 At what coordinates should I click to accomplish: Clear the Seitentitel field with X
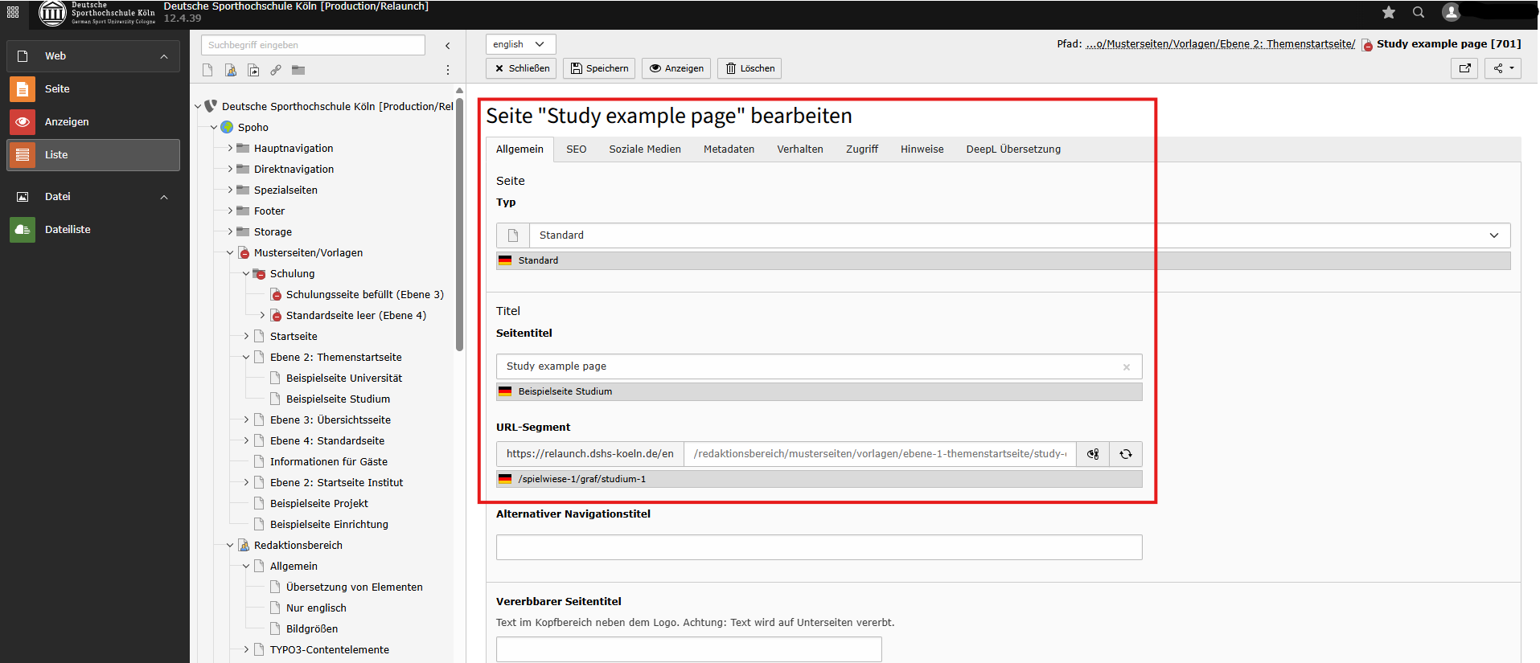[1126, 367]
